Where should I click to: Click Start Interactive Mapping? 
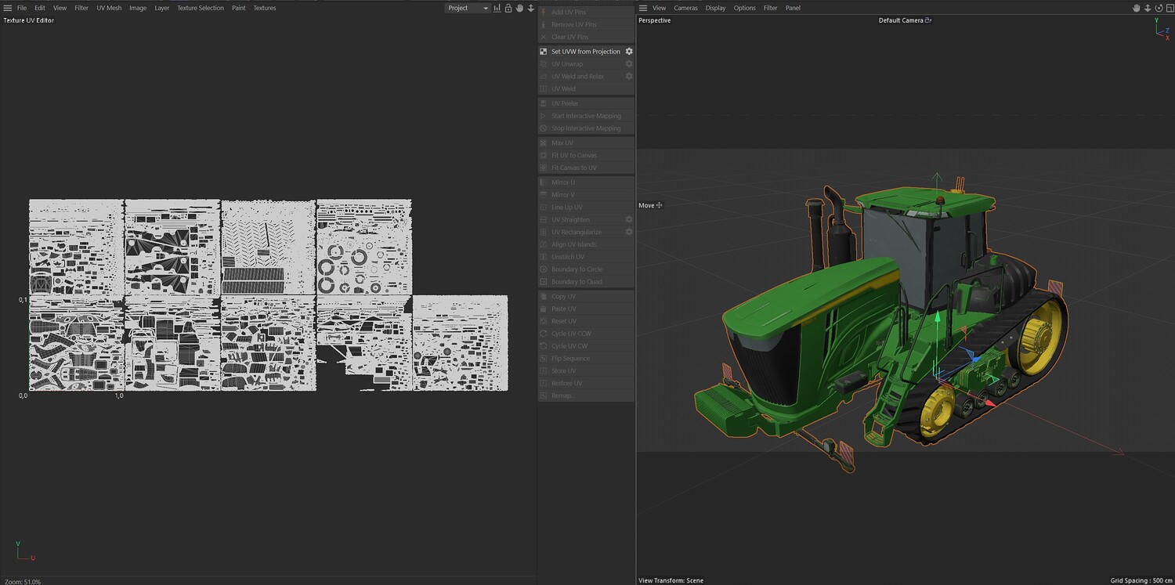[x=586, y=116]
